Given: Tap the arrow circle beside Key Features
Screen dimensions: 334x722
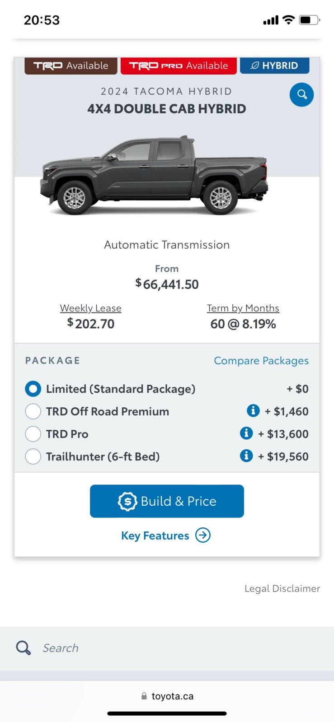Looking at the screenshot, I should pyautogui.click(x=203, y=535).
